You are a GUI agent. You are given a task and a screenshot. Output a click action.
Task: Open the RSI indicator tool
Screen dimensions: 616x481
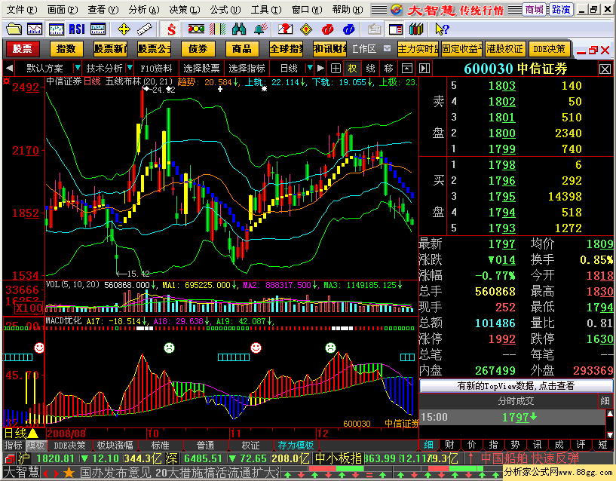click(77, 29)
